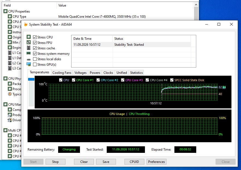Click the Date & Time column header

coord(92,39)
